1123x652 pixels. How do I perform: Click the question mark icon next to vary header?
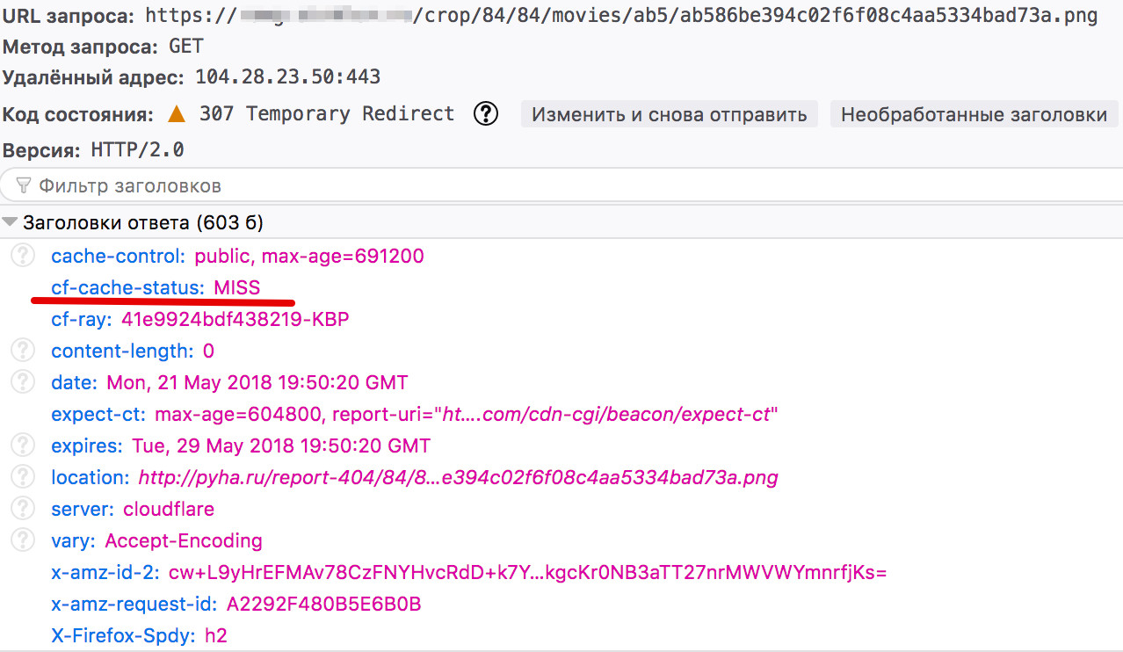(22, 540)
